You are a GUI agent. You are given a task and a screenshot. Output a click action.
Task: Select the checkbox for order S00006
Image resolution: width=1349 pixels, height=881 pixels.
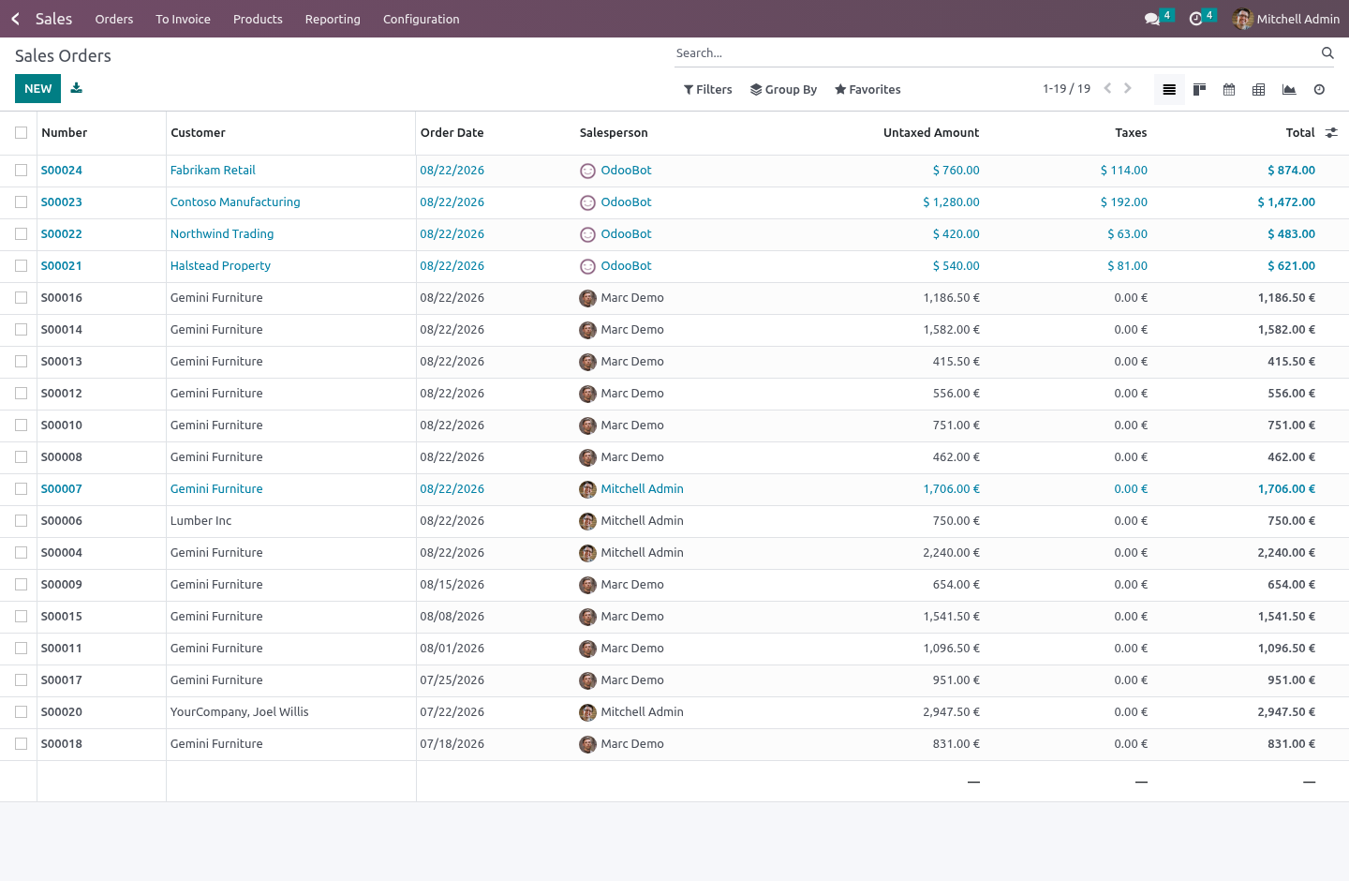[x=21, y=521]
